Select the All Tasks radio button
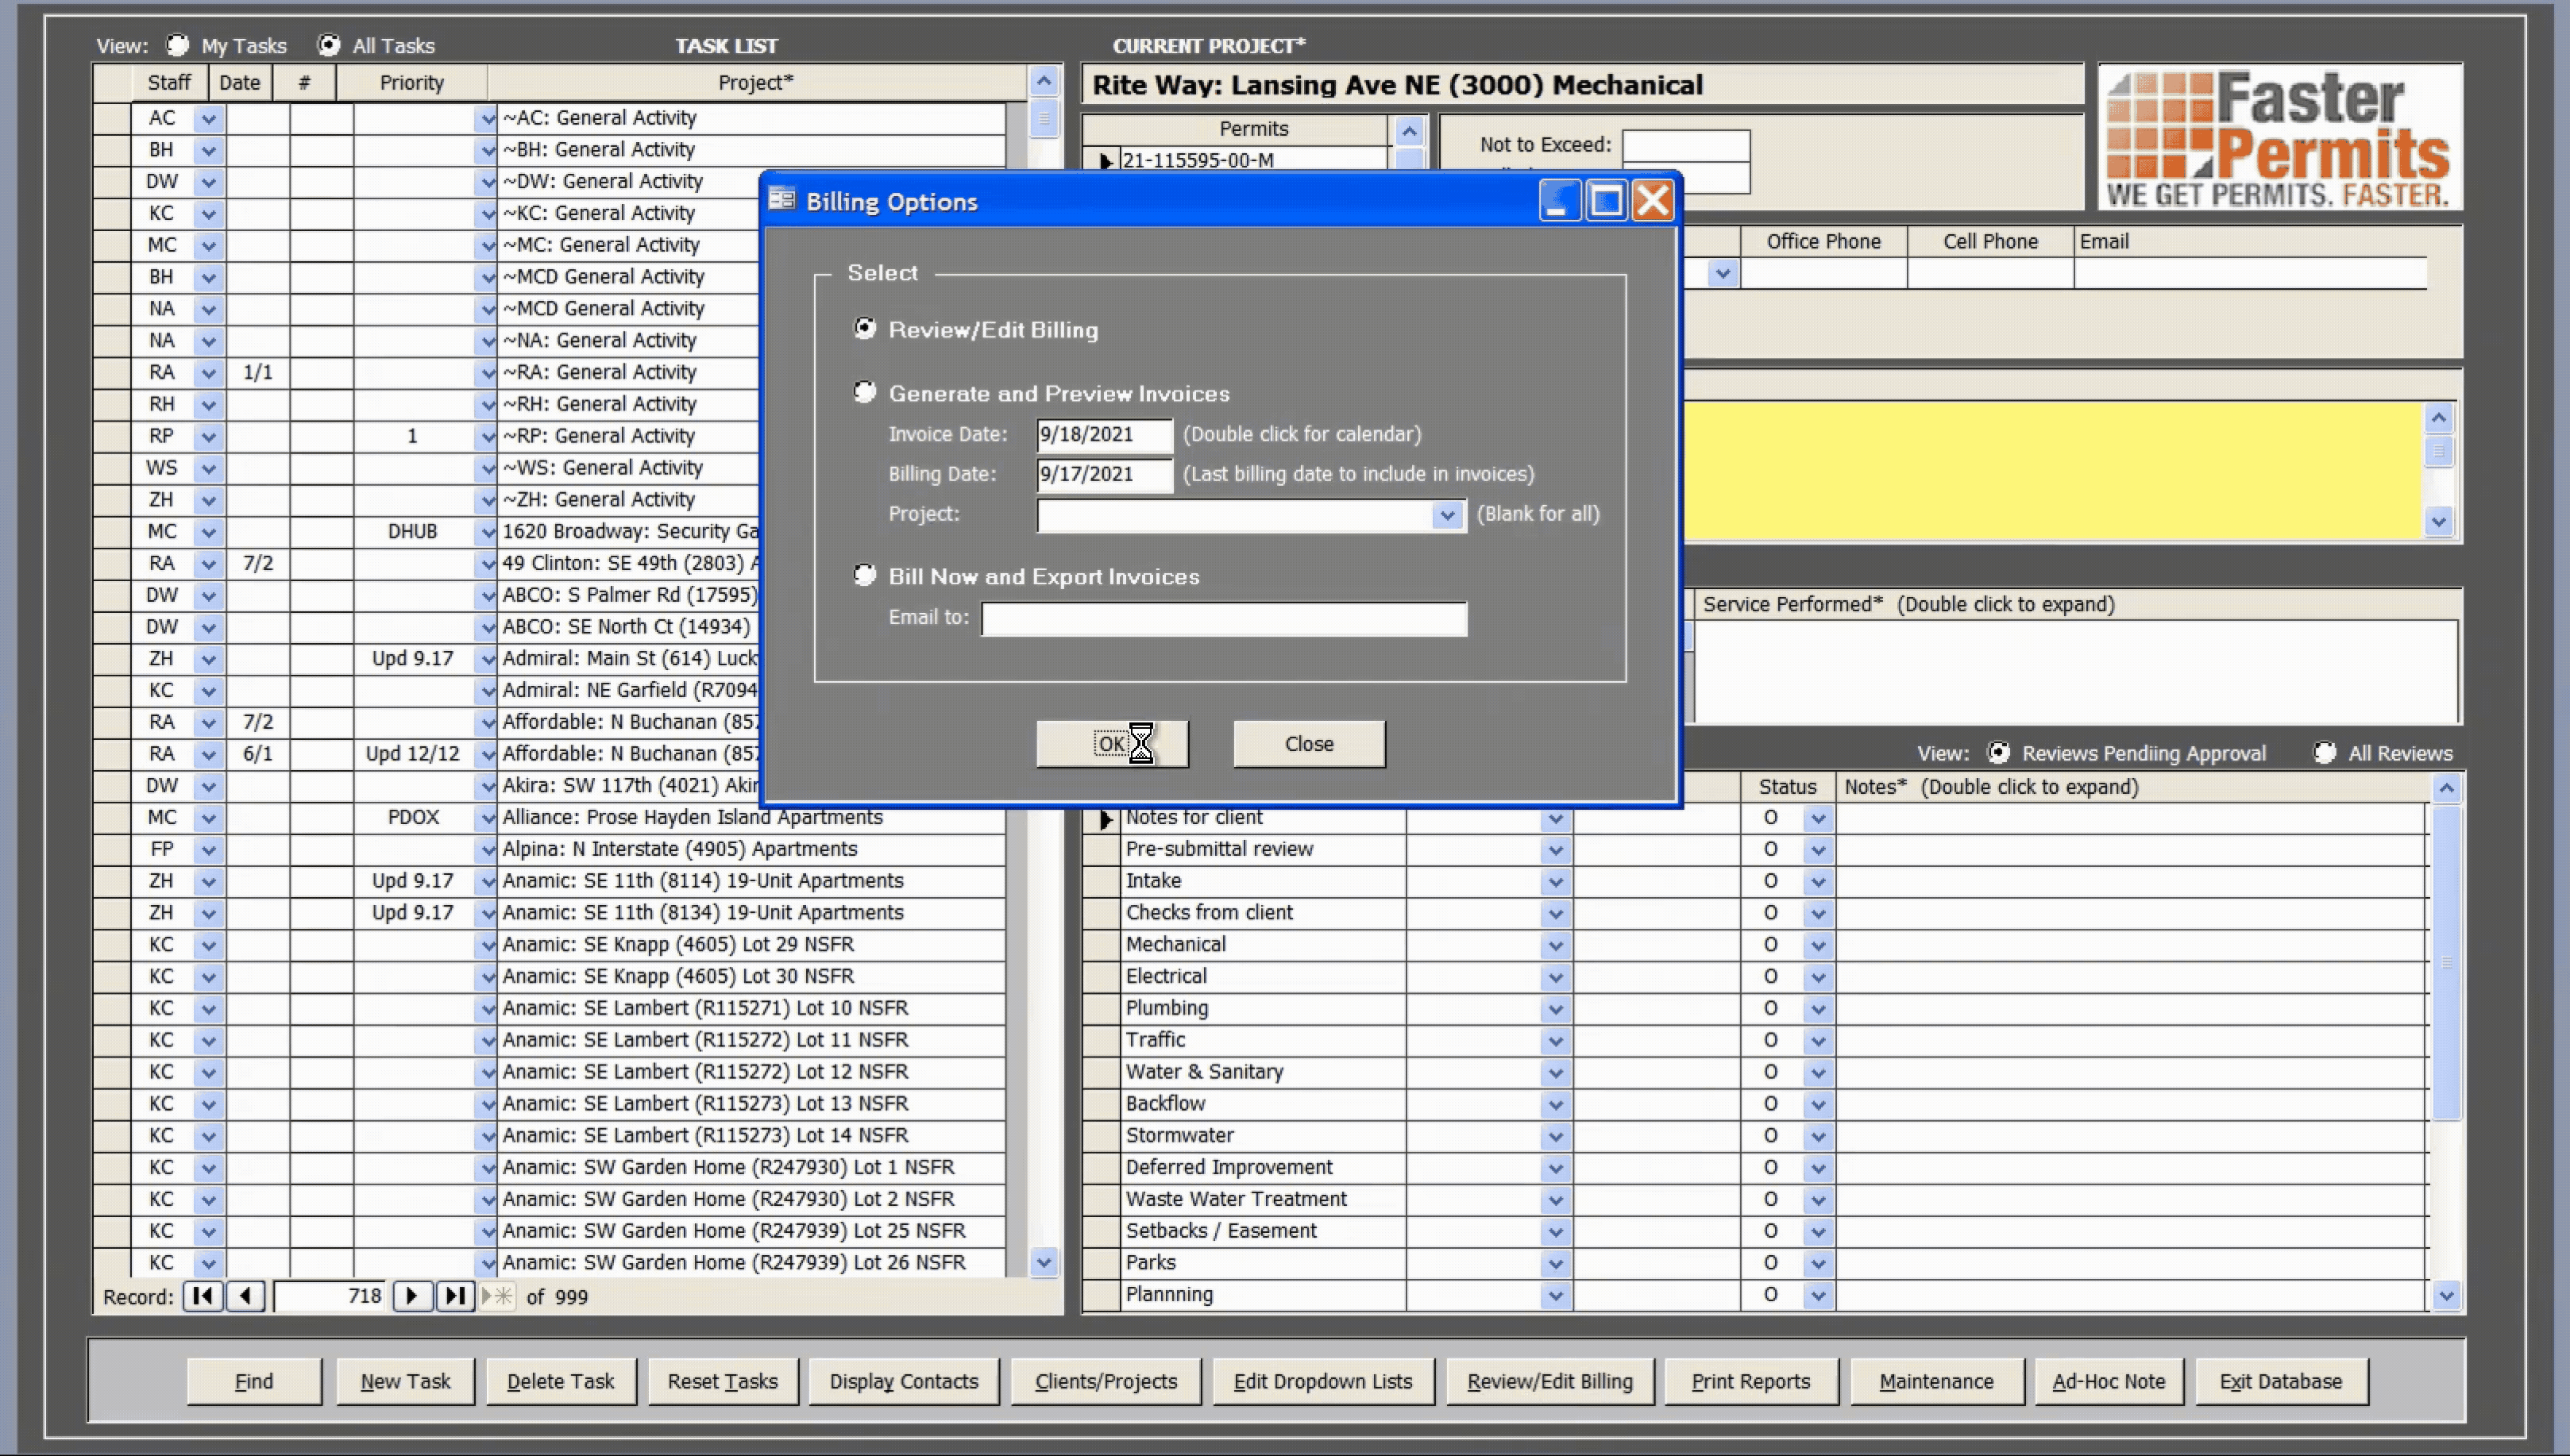The image size is (2570, 1456). pyautogui.click(x=329, y=44)
